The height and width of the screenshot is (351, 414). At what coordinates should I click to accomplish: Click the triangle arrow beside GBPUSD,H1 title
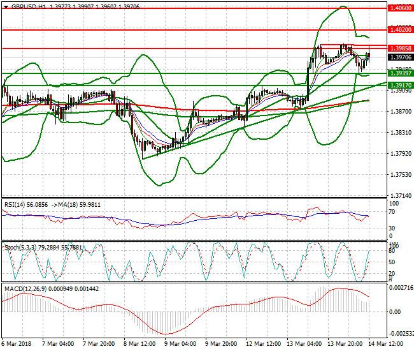[x=6, y=6]
